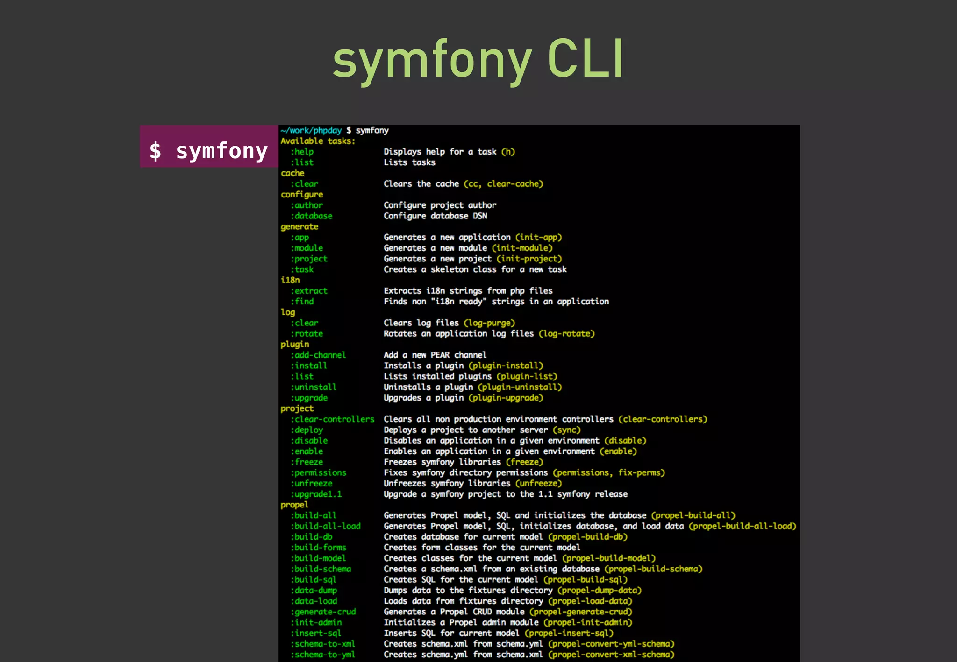957x662 pixels.
Task: Select the ':upgrade1.1' task name
Action: (x=316, y=494)
